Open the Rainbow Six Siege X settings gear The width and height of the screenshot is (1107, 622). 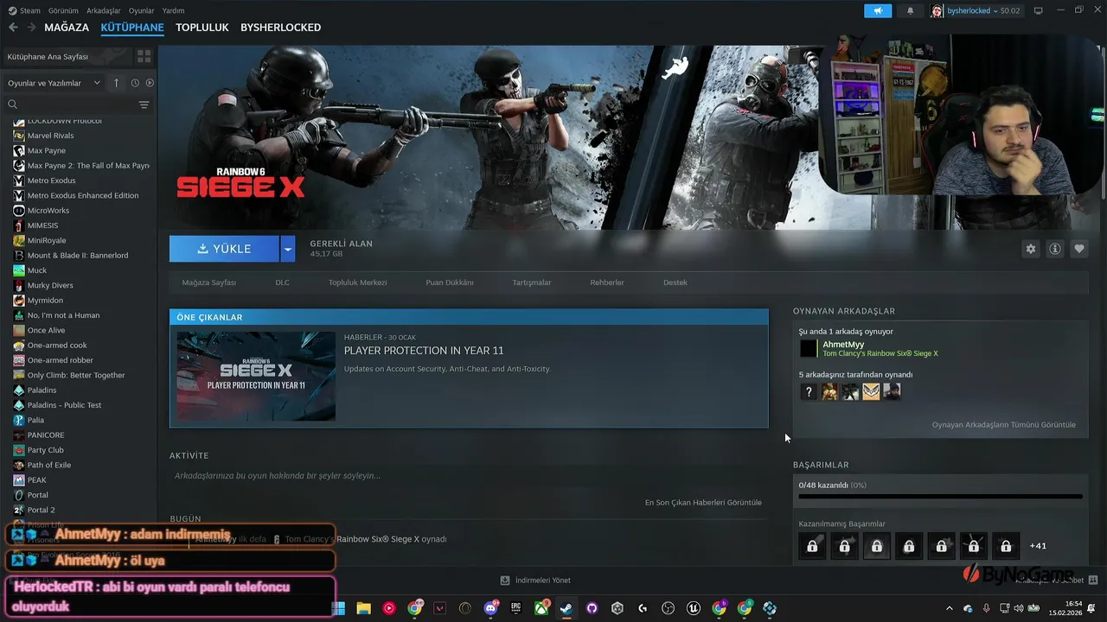[x=1031, y=249]
